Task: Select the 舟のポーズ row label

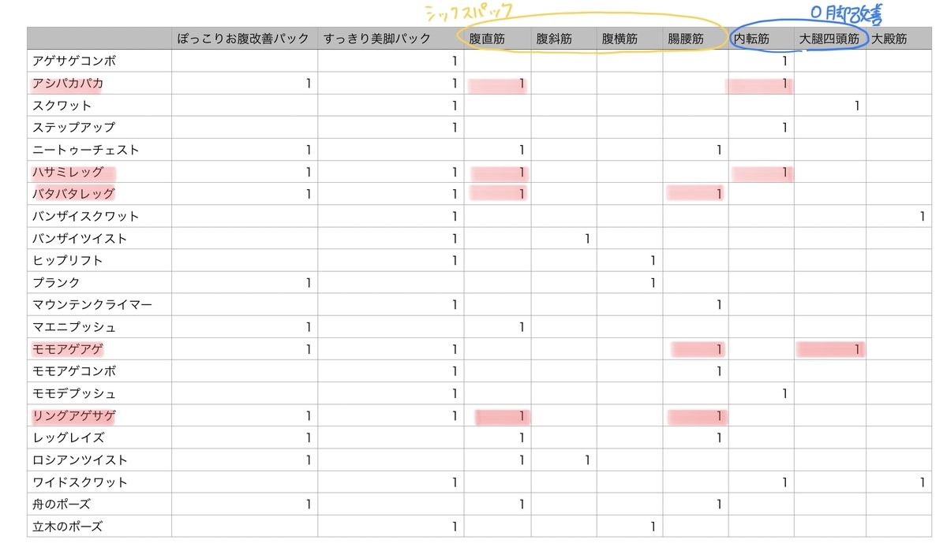Action: (62, 504)
